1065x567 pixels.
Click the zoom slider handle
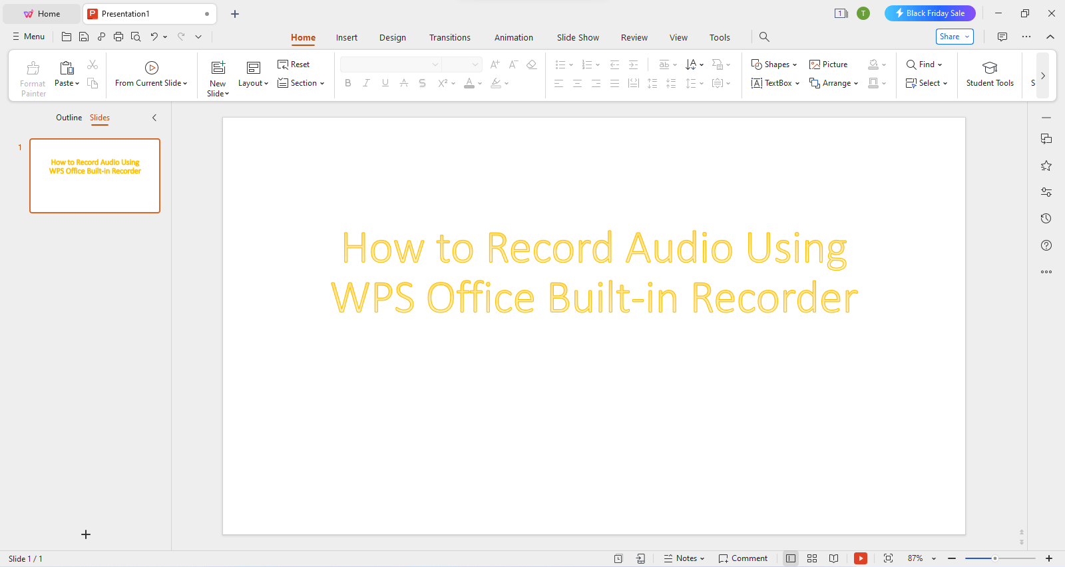coord(995,558)
